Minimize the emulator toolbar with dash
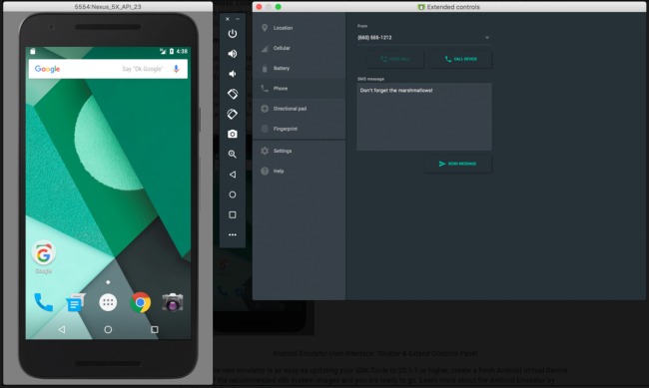 (238, 19)
